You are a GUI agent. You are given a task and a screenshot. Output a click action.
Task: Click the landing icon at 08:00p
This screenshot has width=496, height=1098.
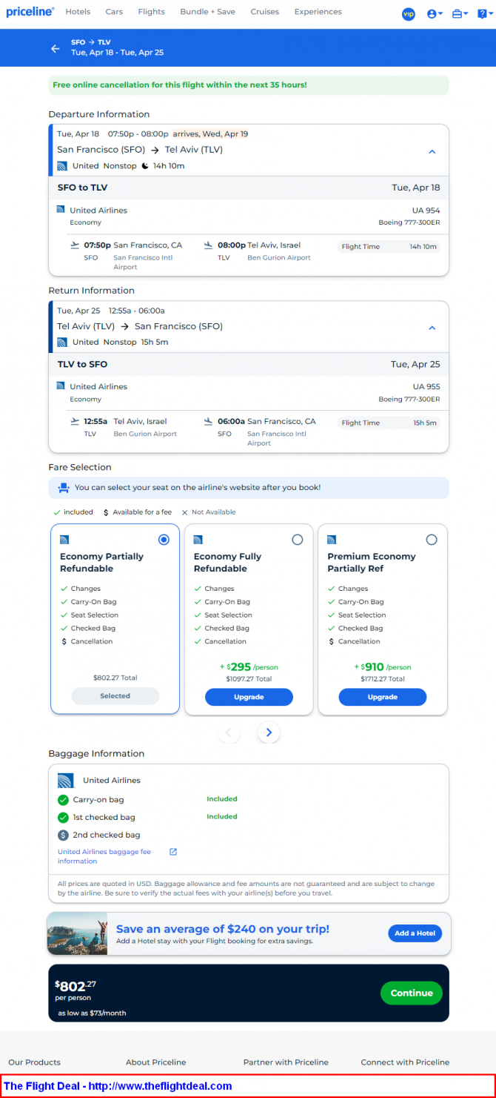[208, 245]
